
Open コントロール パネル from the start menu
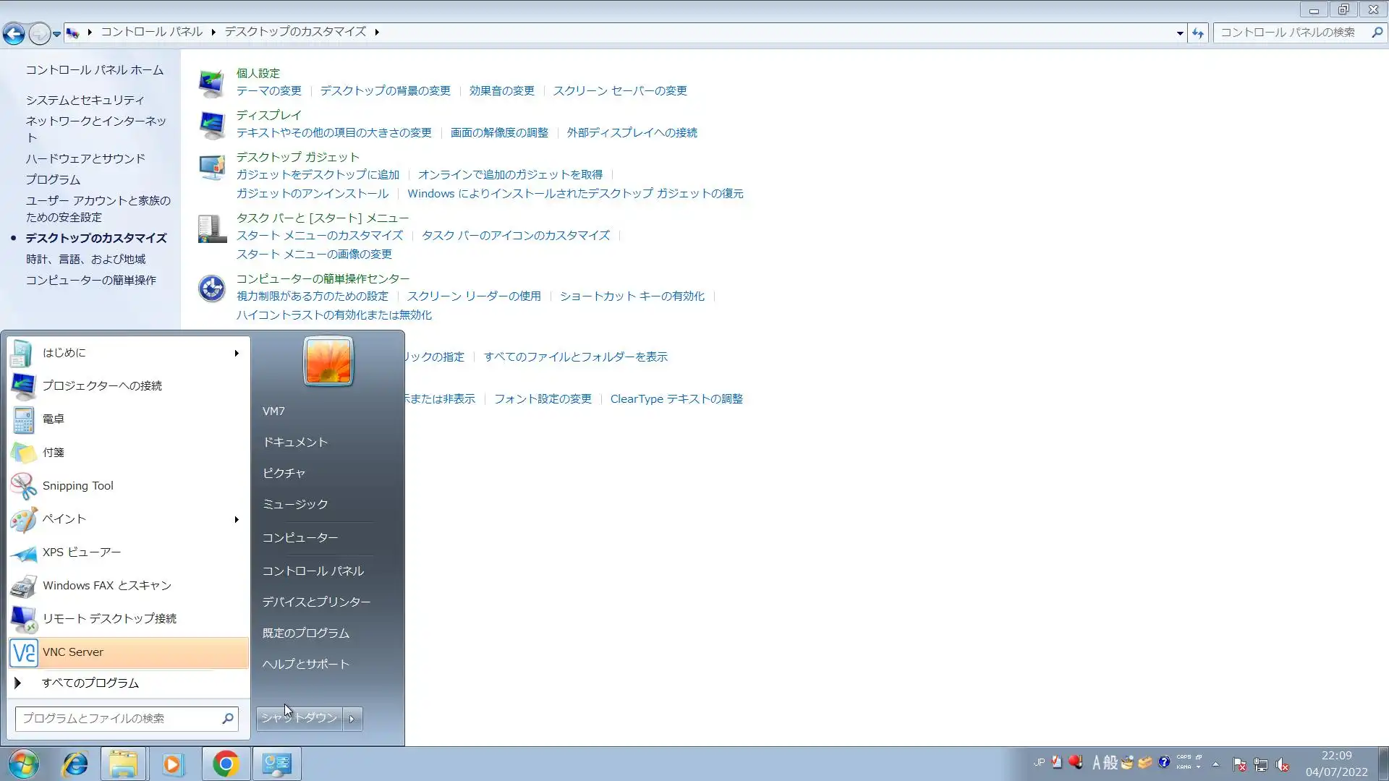pos(313,571)
